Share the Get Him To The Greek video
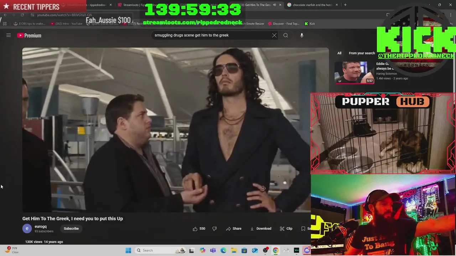This screenshot has height=256, width=456. (x=234, y=229)
